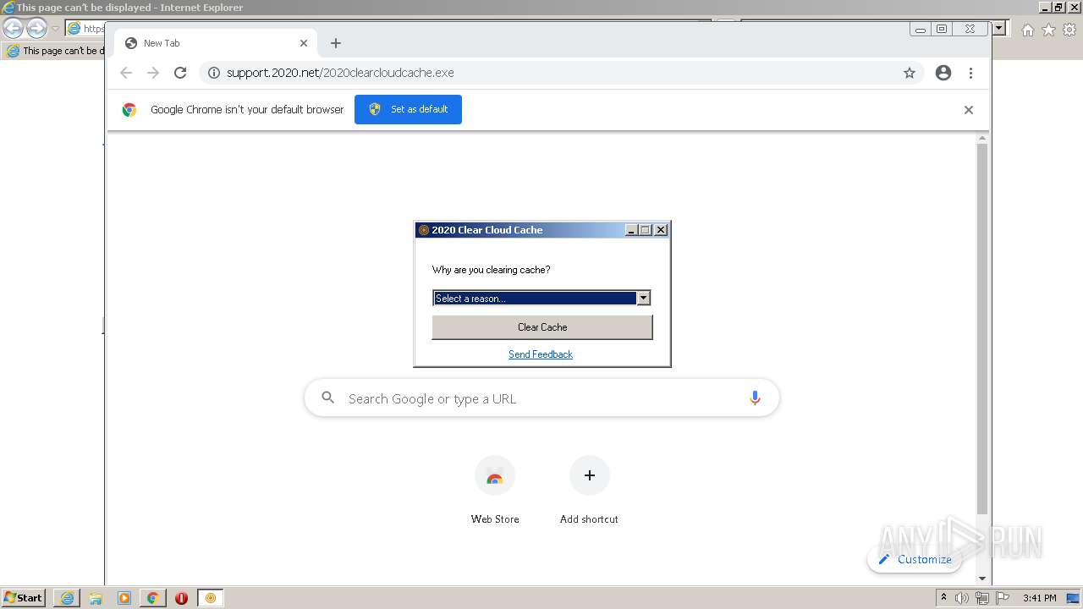Image resolution: width=1083 pixels, height=609 pixels.
Task: Open Internet Explorer address bar dropdown arrow
Action: click(999, 28)
